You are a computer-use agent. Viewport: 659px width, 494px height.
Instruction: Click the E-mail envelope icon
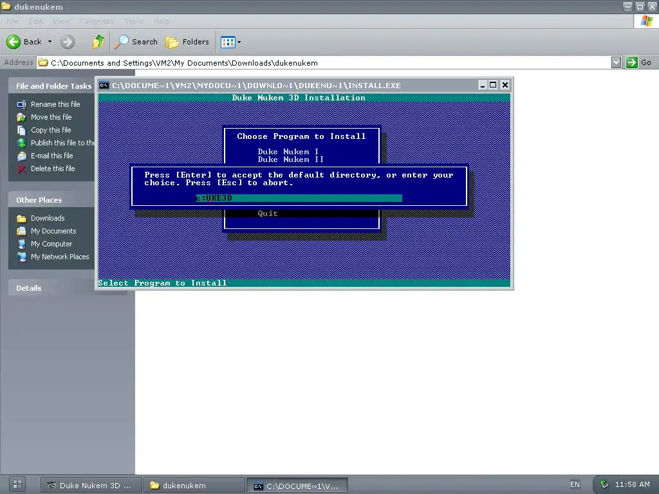pyautogui.click(x=21, y=156)
